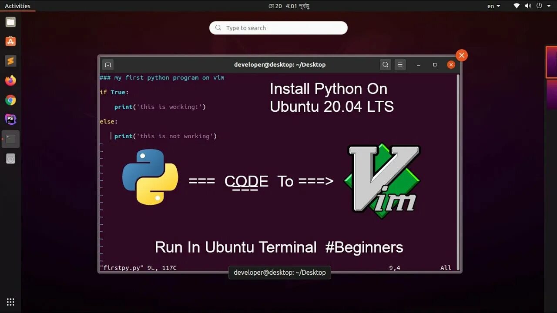Click the power icon in the top bar
Image resolution: width=557 pixels, height=313 pixels.
point(539,6)
